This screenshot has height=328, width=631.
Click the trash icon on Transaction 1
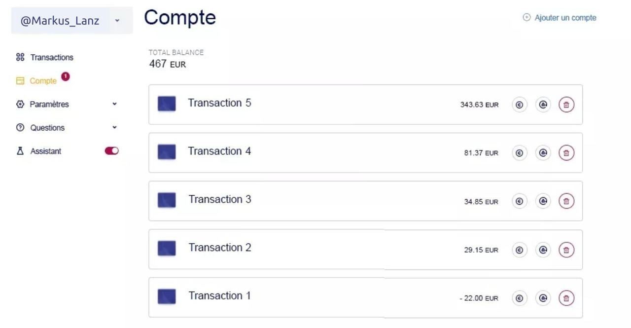click(x=566, y=298)
